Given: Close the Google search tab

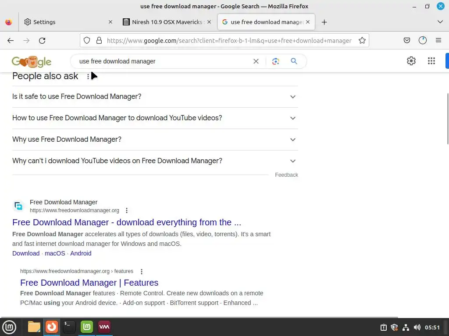Looking at the screenshot, I should click(308, 22).
